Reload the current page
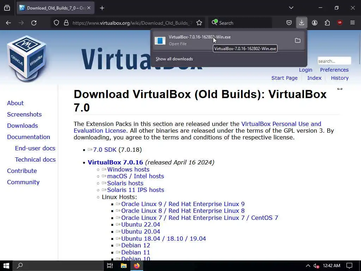 click(34, 23)
